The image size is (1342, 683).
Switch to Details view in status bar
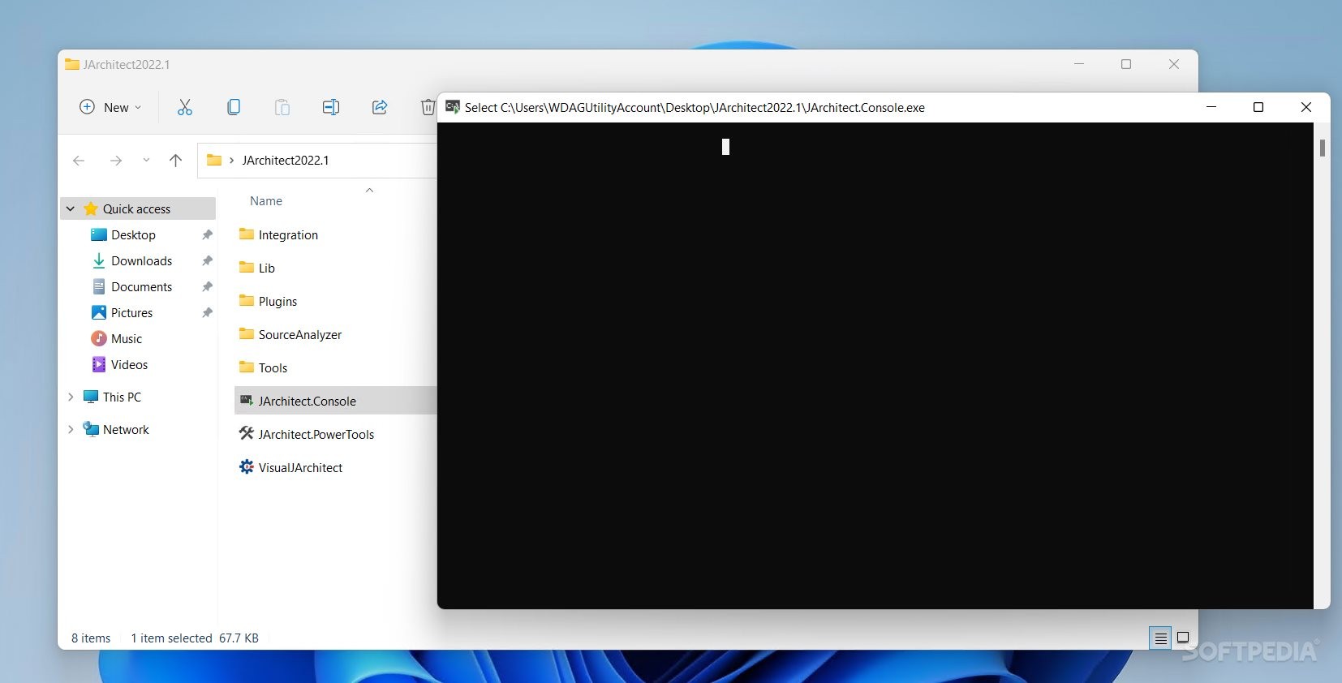click(1160, 638)
